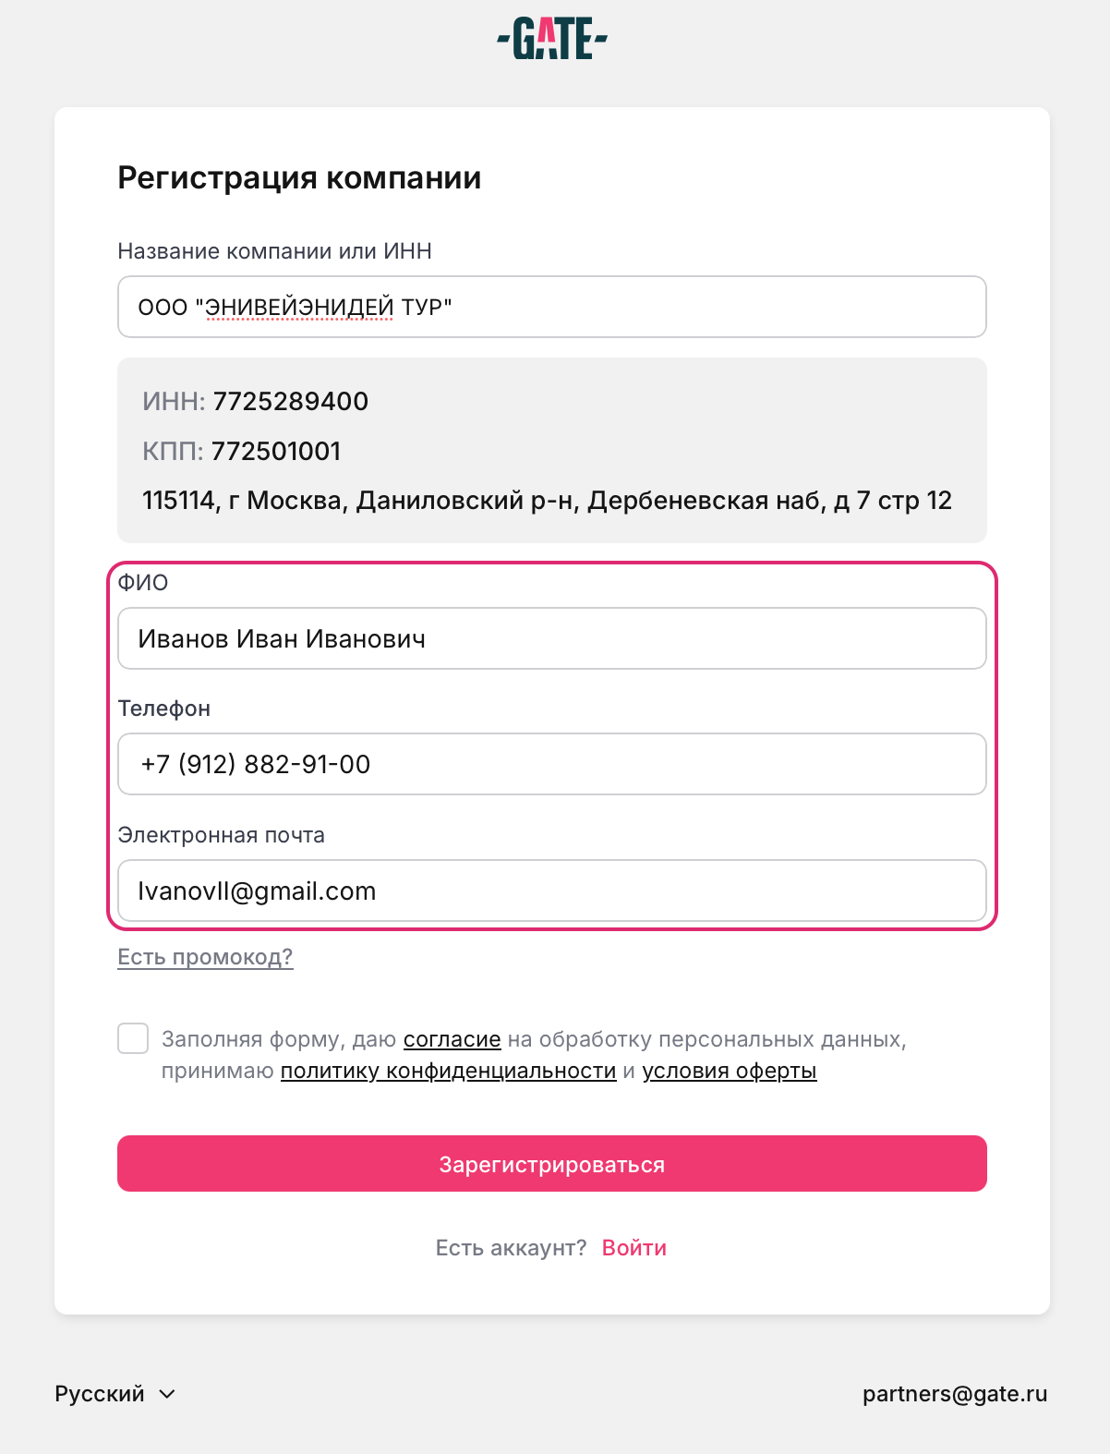Click the "Войти" login link
1110x1454 pixels.
633,1248
